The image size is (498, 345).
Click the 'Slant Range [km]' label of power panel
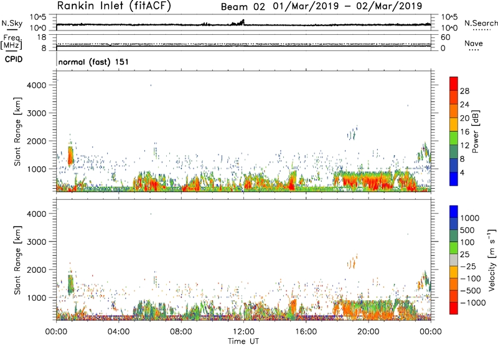(17, 131)
